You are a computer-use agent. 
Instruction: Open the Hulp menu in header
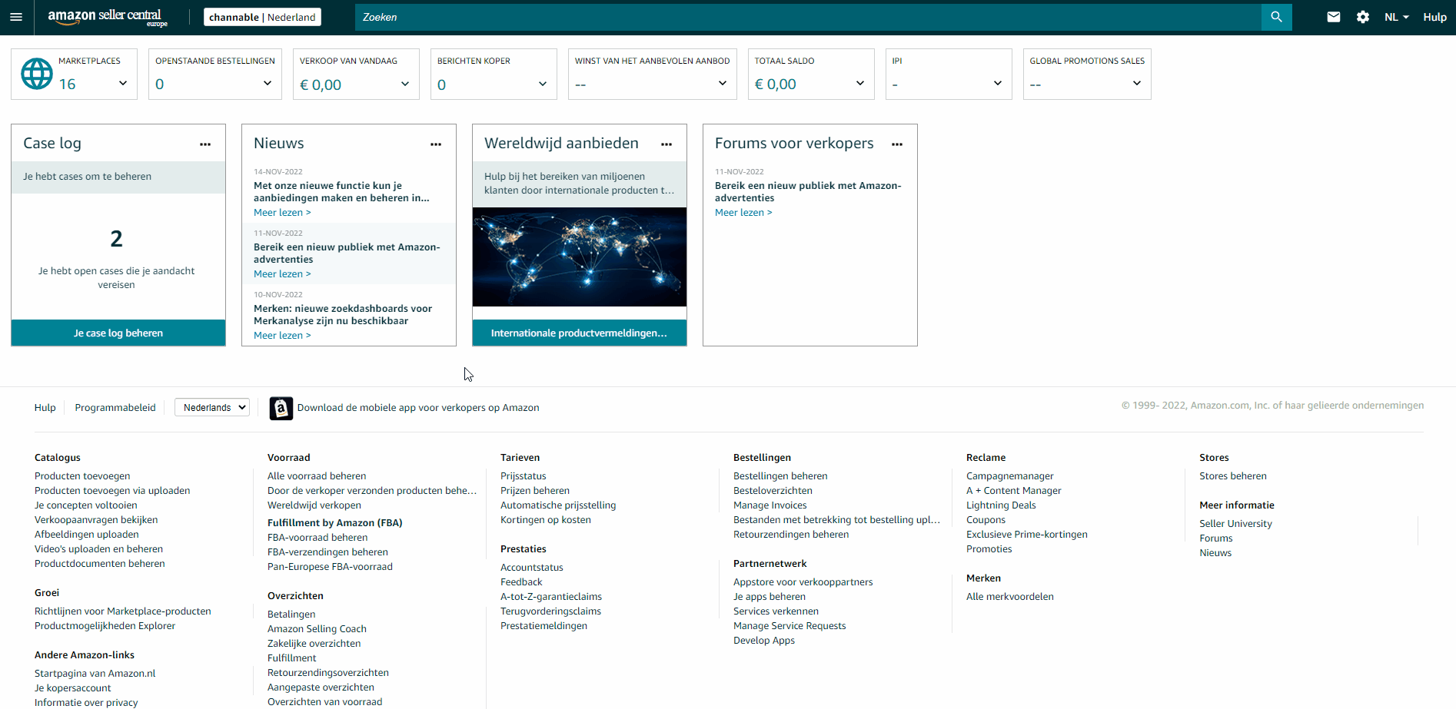(x=1434, y=17)
